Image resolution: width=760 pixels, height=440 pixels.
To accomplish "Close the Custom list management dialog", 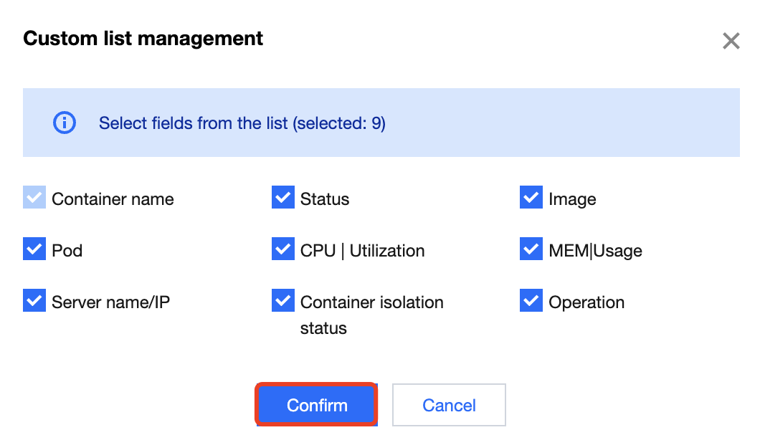I will coord(731,41).
